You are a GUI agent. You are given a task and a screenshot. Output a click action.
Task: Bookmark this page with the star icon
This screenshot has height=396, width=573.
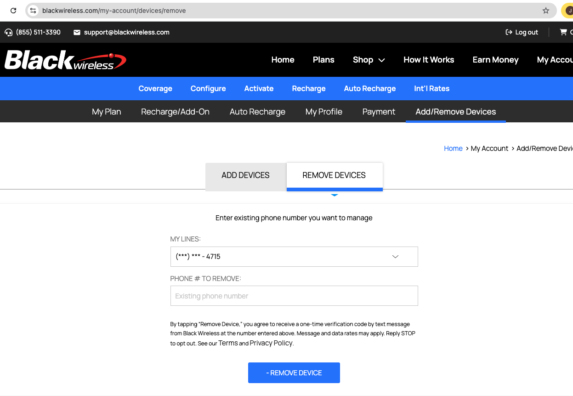(546, 10)
